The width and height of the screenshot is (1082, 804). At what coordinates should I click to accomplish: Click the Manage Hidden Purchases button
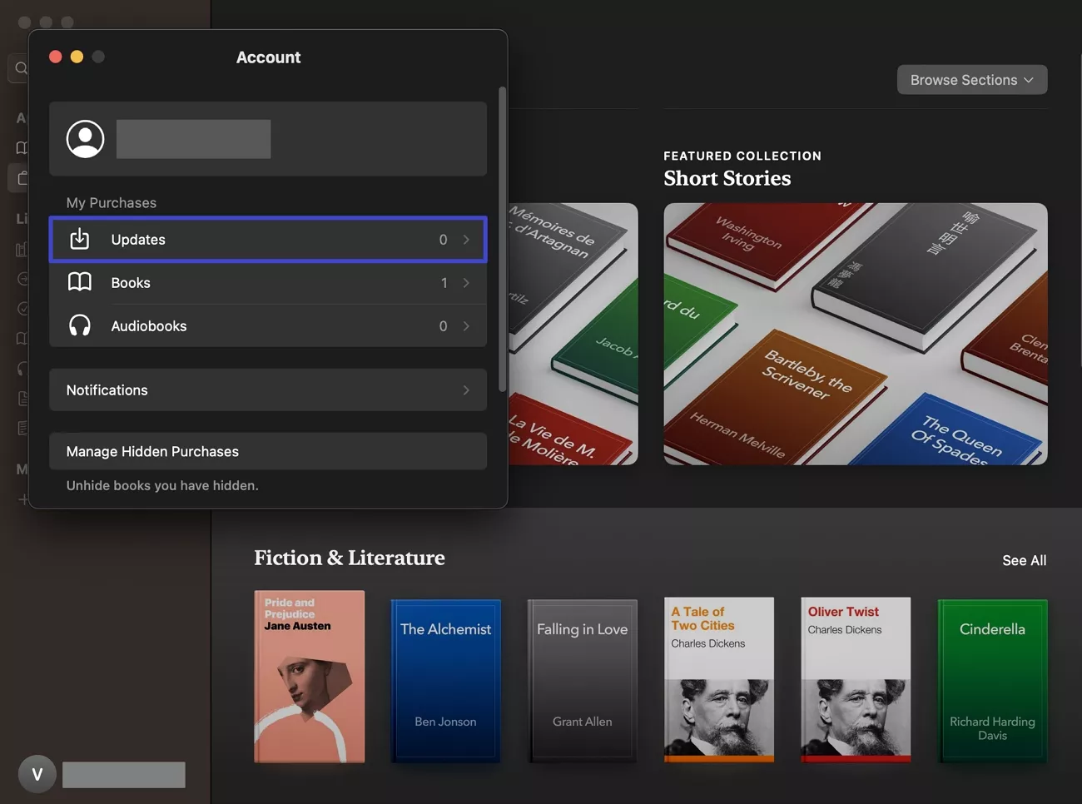coord(268,451)
